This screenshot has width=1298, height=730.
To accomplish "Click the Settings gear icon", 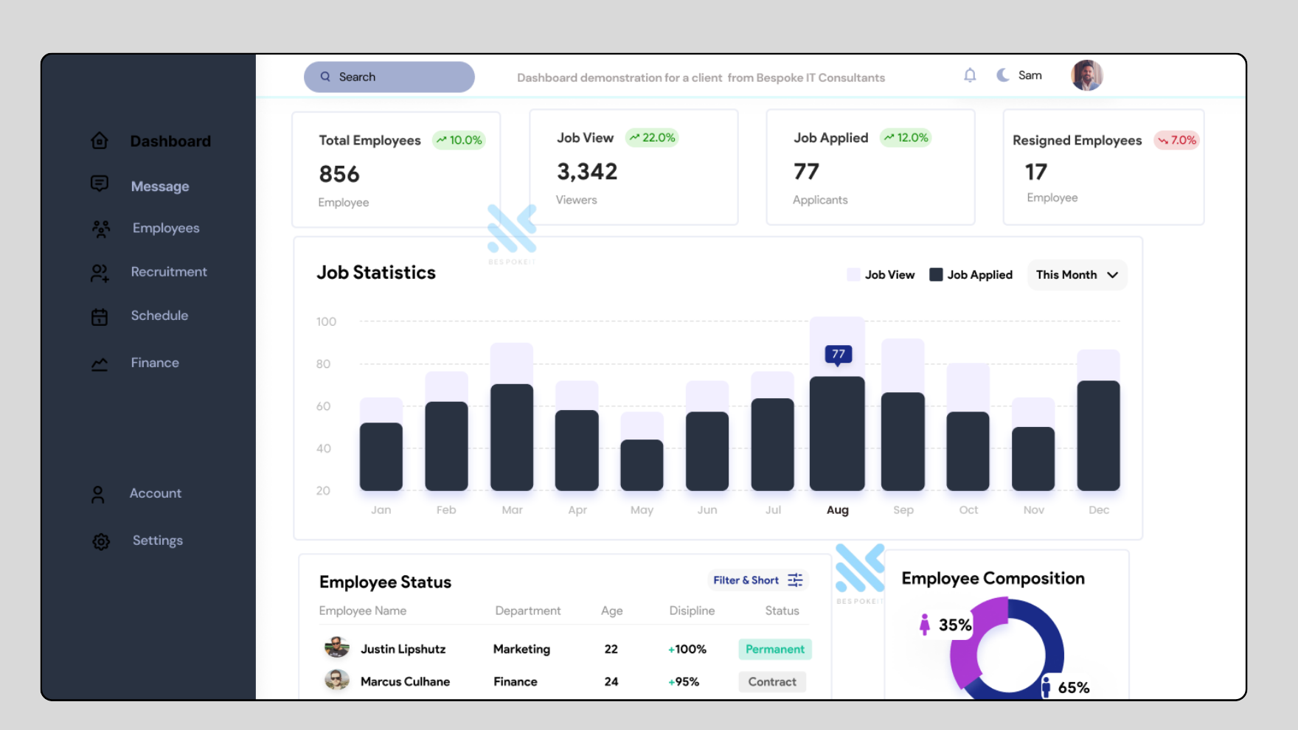I will [101, 542].
